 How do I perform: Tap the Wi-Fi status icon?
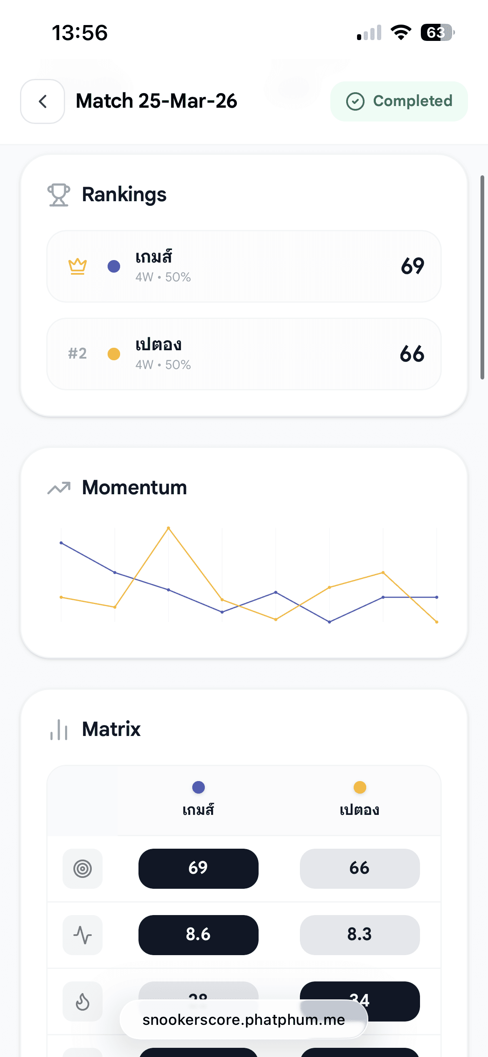(401, 33)
